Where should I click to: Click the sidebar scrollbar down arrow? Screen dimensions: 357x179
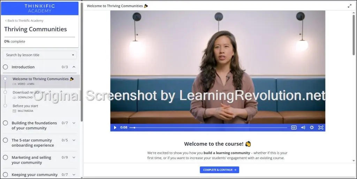tap(82, 177)
